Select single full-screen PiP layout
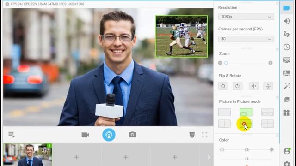 [224, 112]
